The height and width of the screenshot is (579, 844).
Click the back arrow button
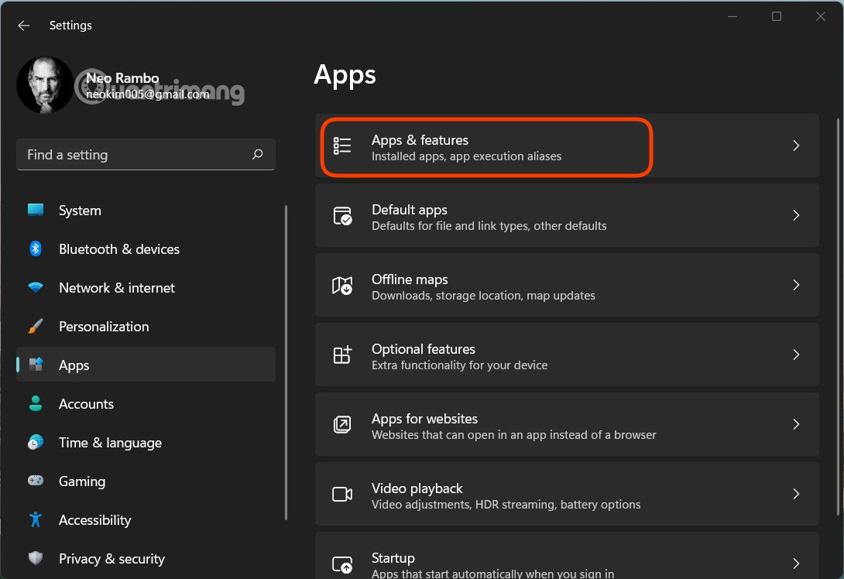tap(23, 25)
